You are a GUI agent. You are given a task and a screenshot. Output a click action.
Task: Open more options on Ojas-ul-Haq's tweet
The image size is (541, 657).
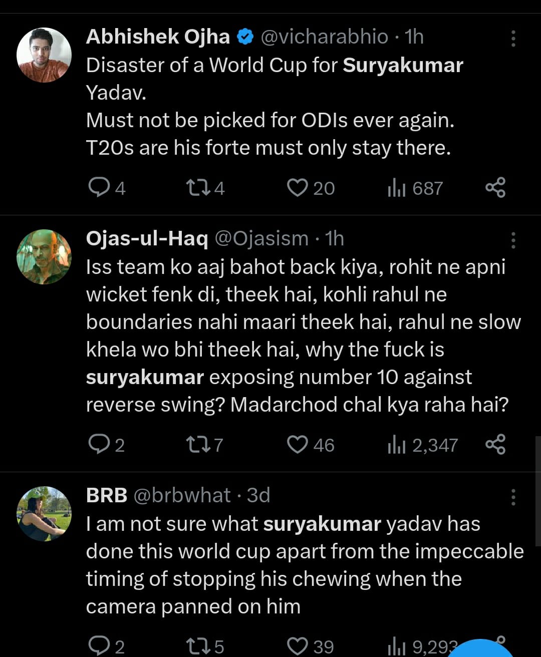coord(513,241)
